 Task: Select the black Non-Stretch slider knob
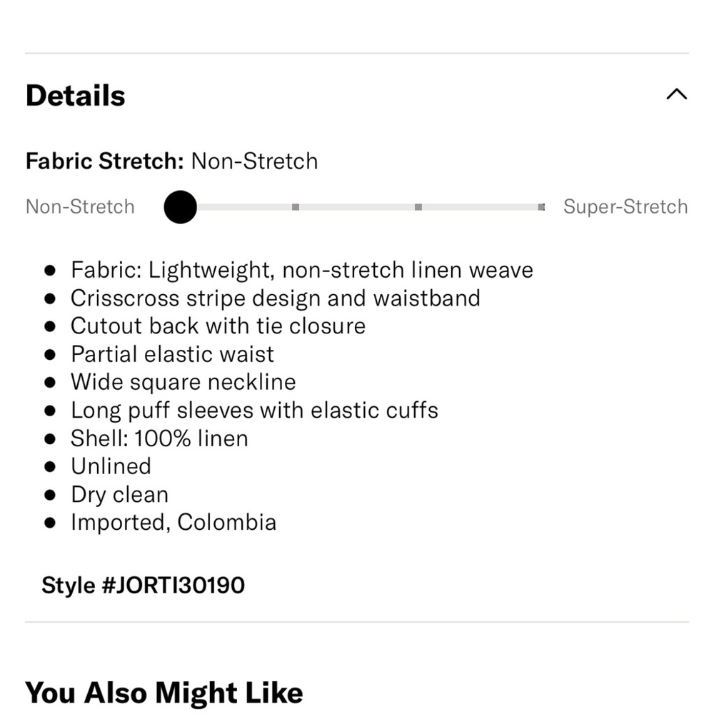(x=181, y=207)
